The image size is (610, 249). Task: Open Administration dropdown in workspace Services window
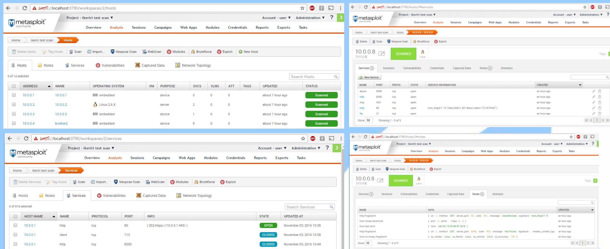click(306, 148)
